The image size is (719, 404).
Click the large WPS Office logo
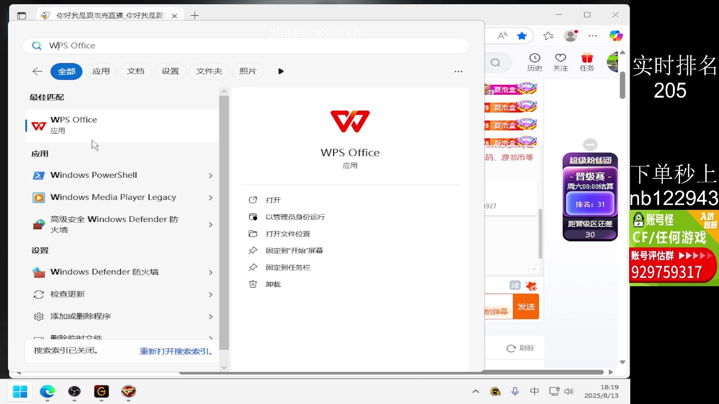click(350, 122)
